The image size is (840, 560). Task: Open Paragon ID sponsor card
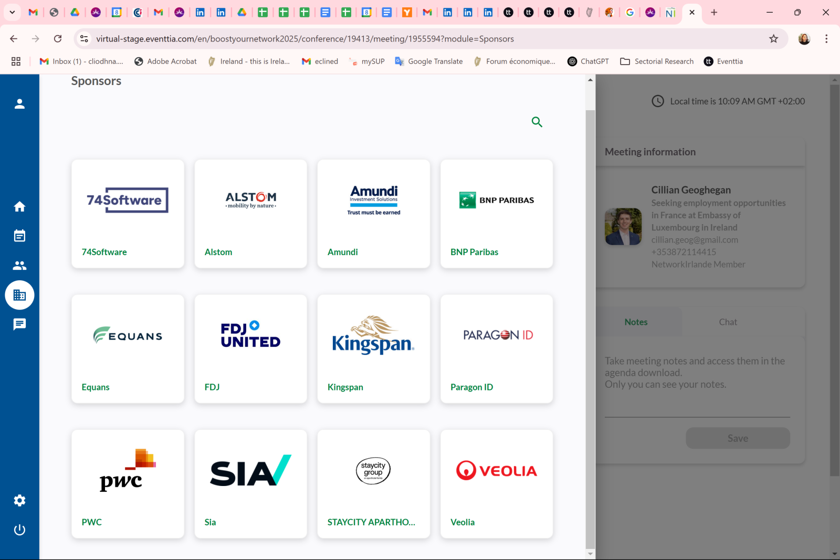[x=497, y=348]
